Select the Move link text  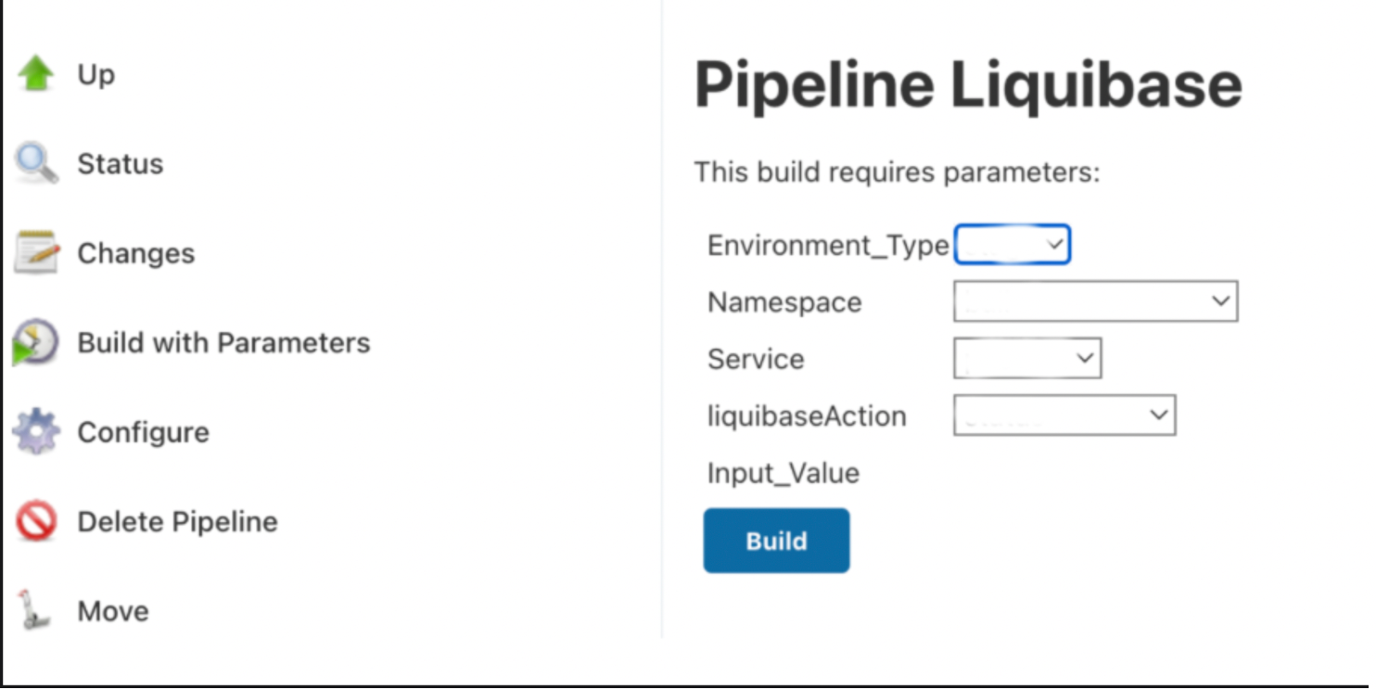pos(113,611)
